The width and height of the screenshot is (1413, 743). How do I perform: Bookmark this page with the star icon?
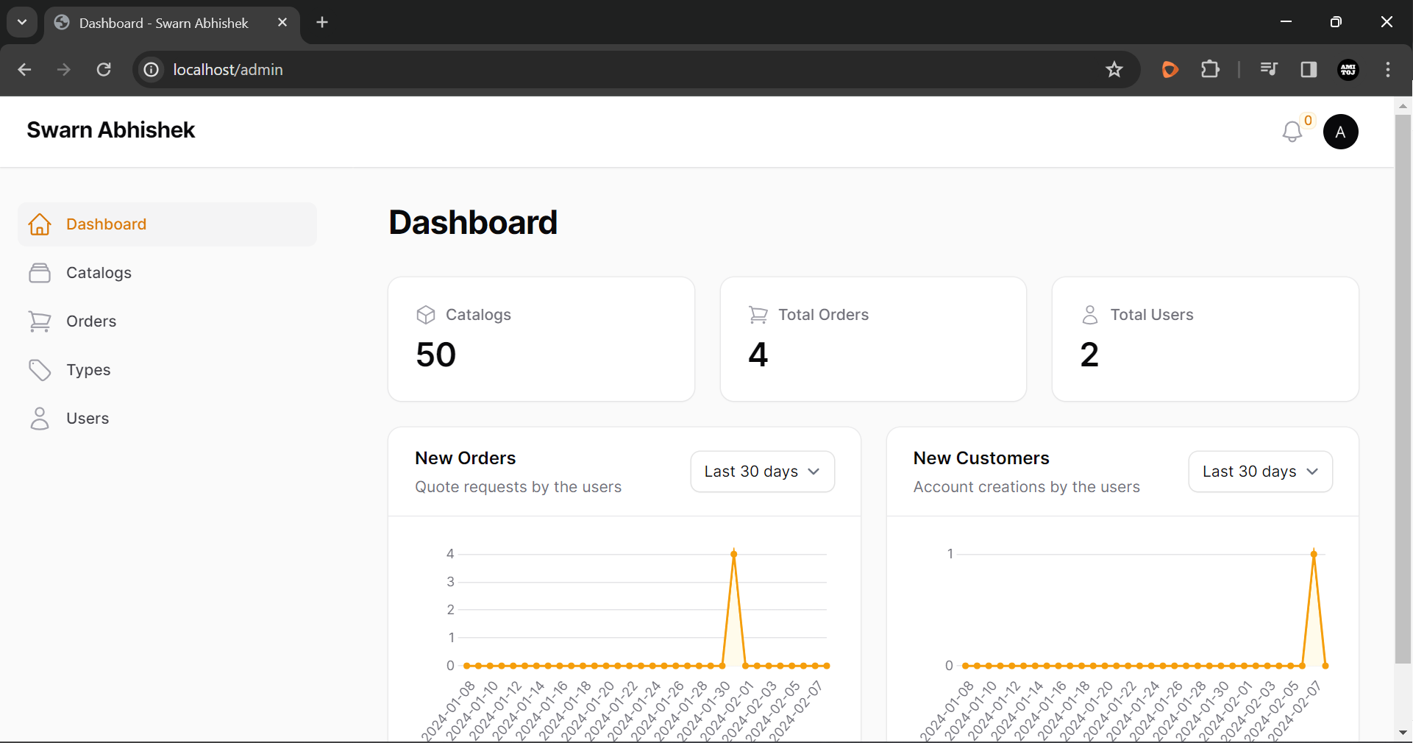pyautogui.click(x=1114, y=69)
